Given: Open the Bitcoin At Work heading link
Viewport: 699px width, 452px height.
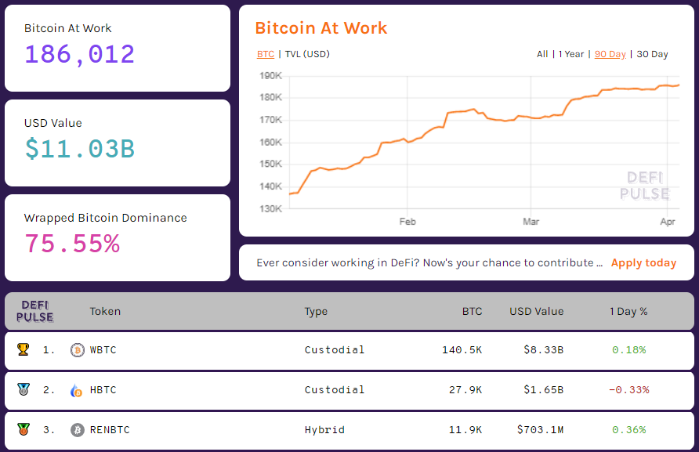Looking at the screenshot, I should (321, 28).
